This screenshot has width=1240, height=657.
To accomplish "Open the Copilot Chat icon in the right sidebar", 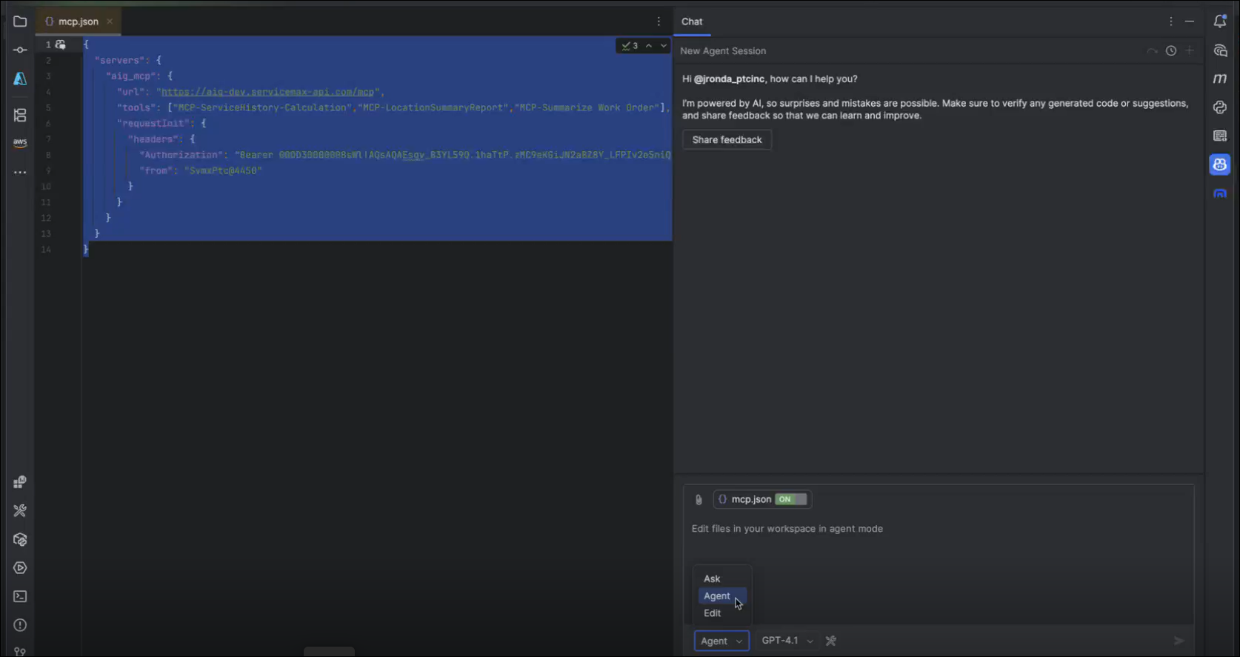I will click(1220, 50).
